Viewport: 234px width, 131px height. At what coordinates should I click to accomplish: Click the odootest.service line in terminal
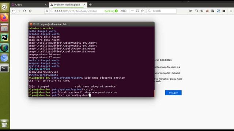pyautogui.click(x=41, y=28)
